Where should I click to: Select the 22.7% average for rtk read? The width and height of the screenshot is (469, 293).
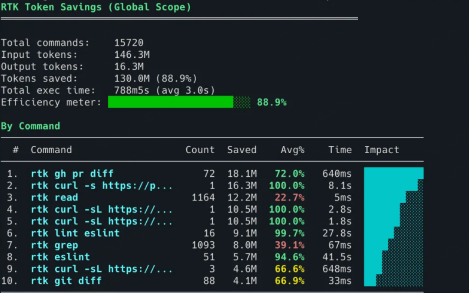pyautogui.click(x=290, y=198)
